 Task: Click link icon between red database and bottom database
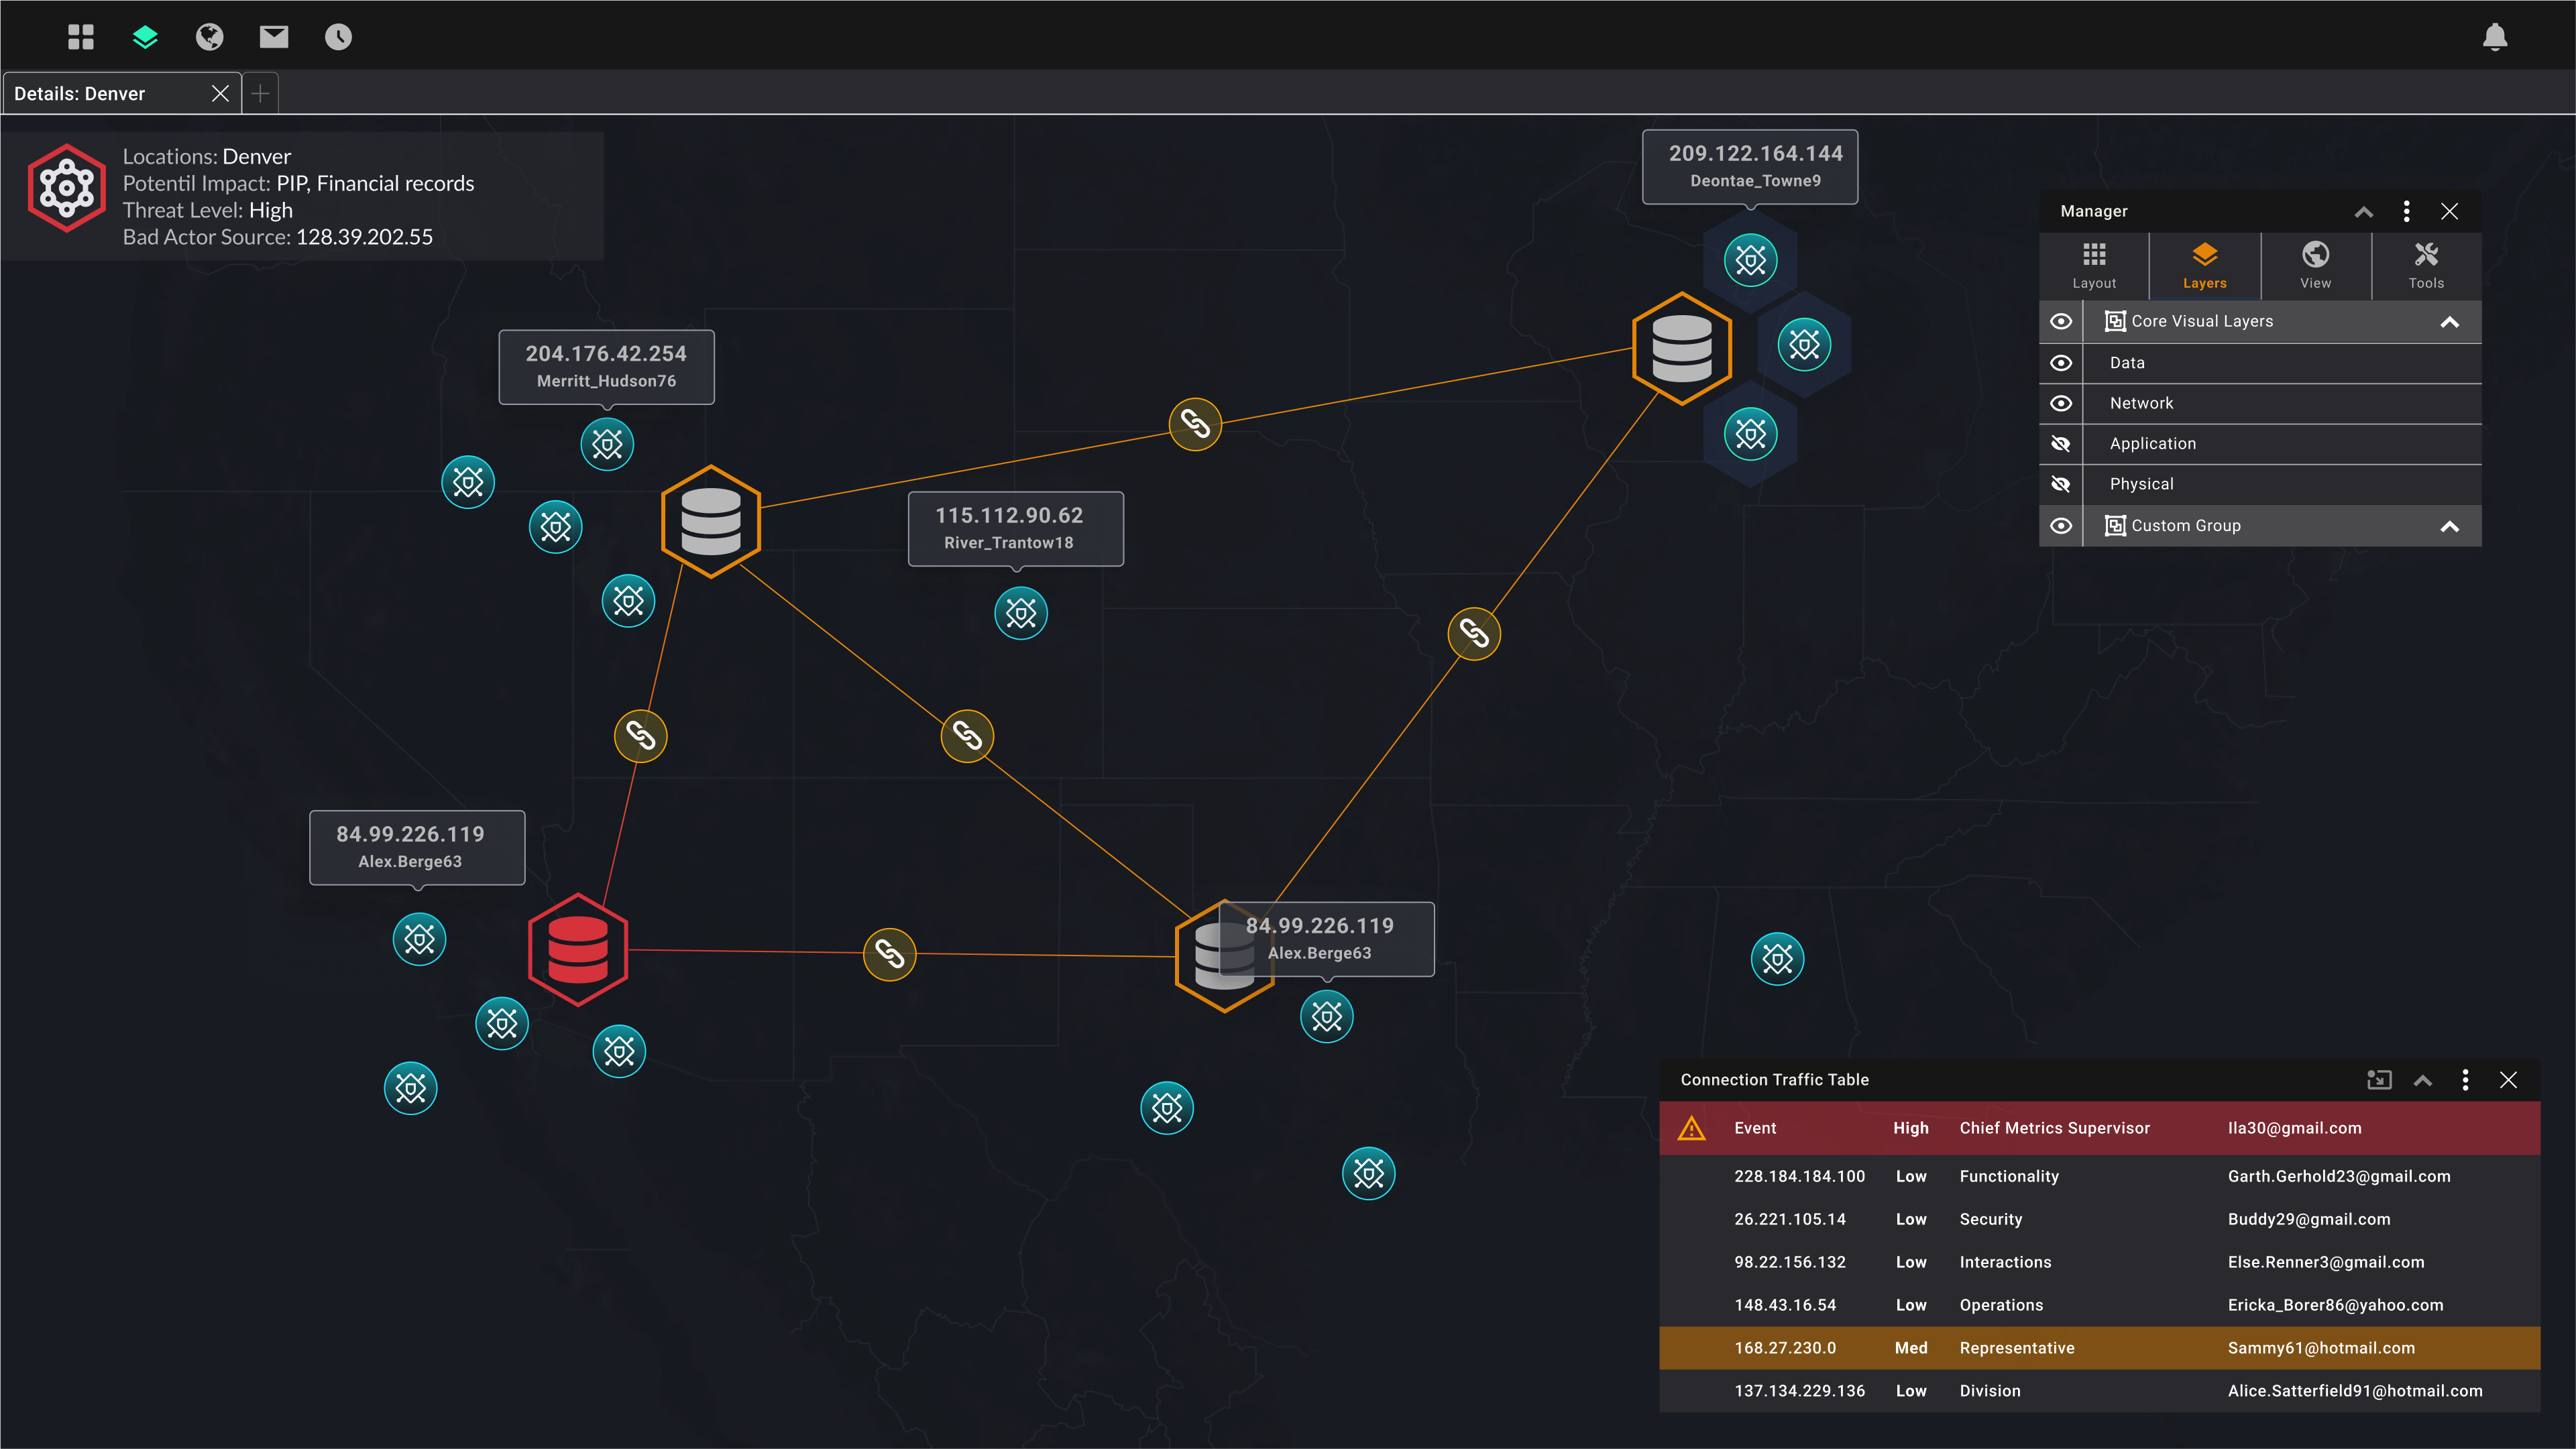click(889, 954)
